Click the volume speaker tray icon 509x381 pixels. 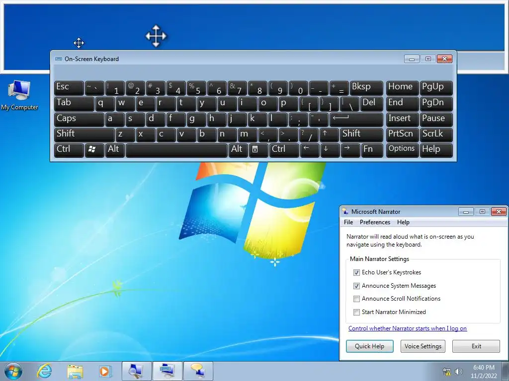459,372
